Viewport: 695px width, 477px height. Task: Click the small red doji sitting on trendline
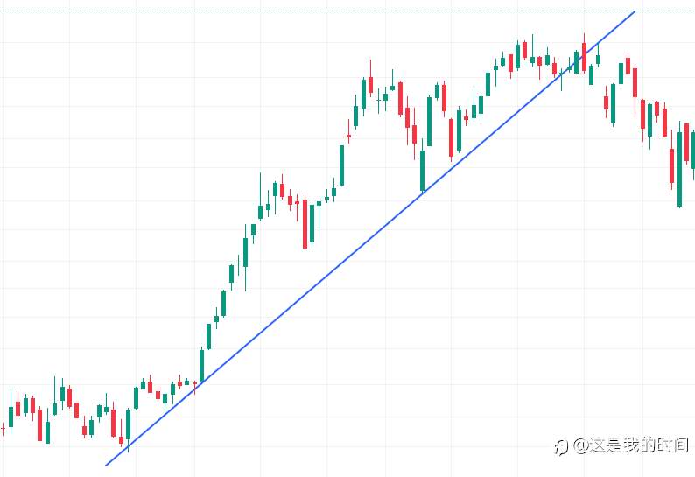click(x=194, y=383)
